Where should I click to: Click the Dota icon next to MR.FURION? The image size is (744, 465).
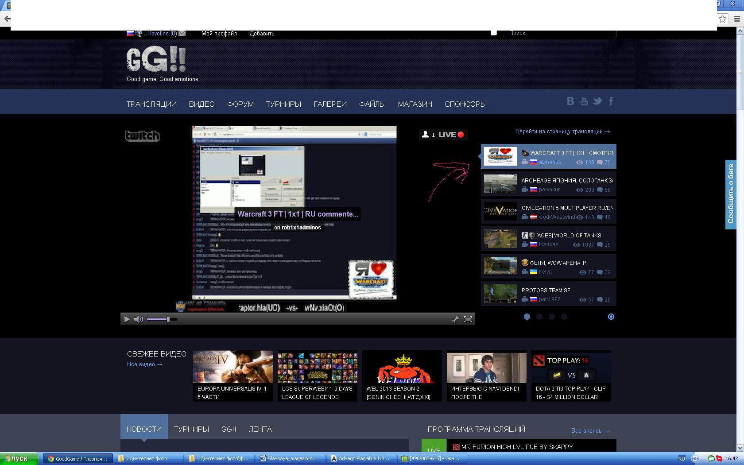point(456,447)
